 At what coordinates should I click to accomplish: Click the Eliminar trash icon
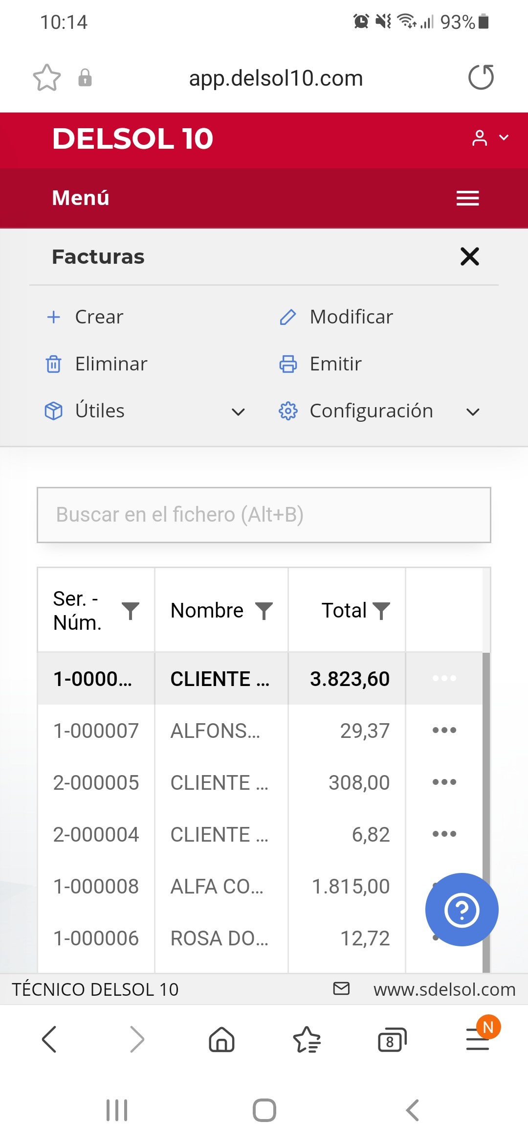54,364
